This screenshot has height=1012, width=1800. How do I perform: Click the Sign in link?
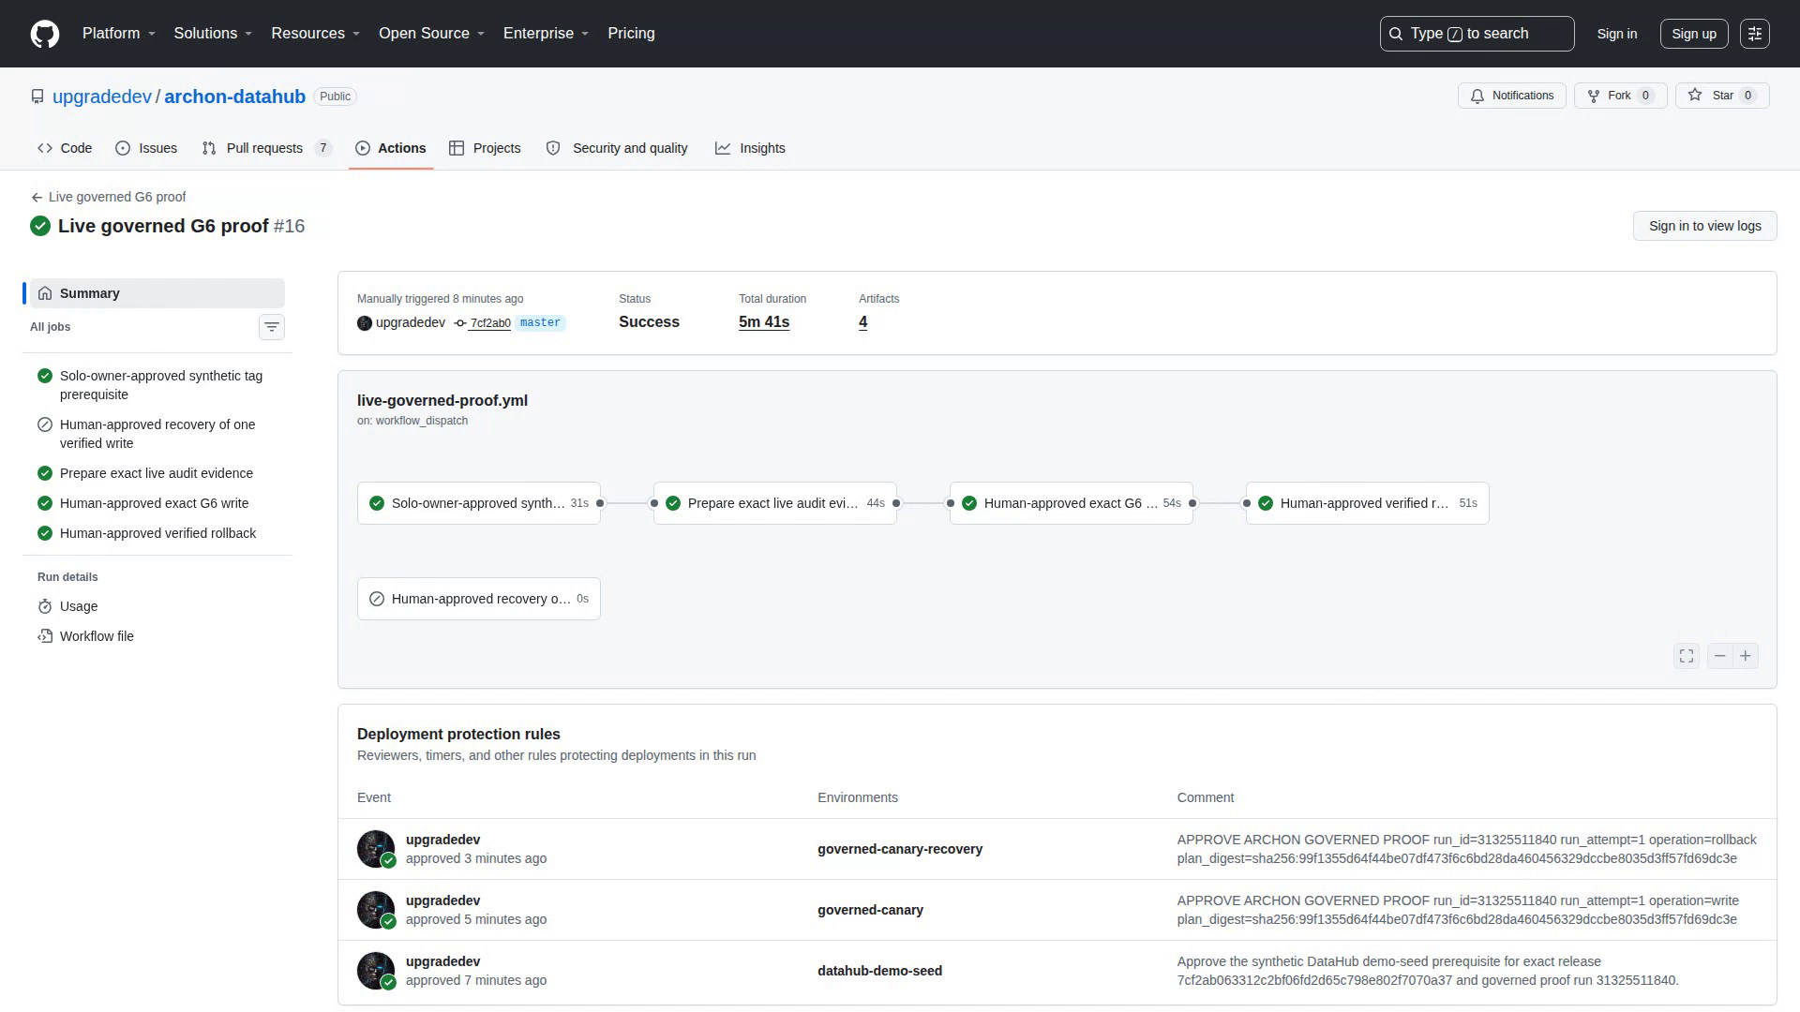pyautogui.click(x=1617, y=34)
